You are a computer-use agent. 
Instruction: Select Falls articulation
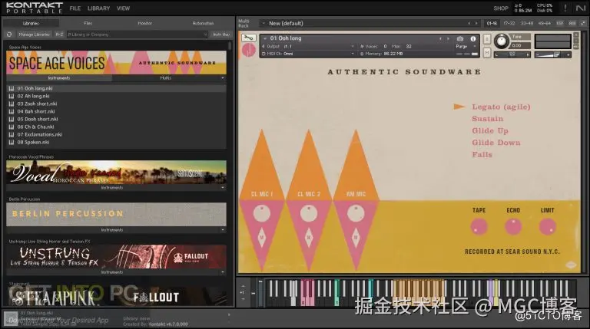[482, 155]
